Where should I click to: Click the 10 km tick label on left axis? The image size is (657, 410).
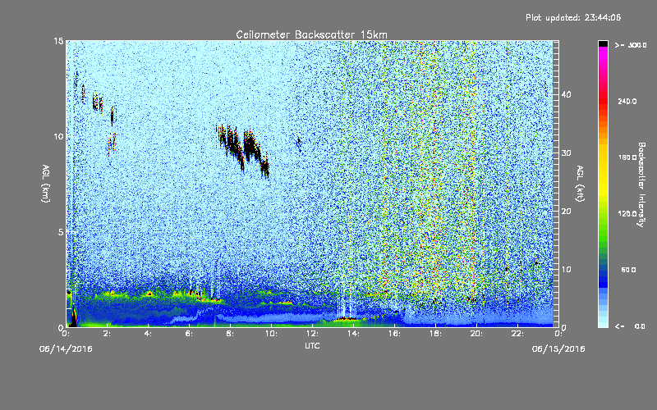click(x=58, y=136)
